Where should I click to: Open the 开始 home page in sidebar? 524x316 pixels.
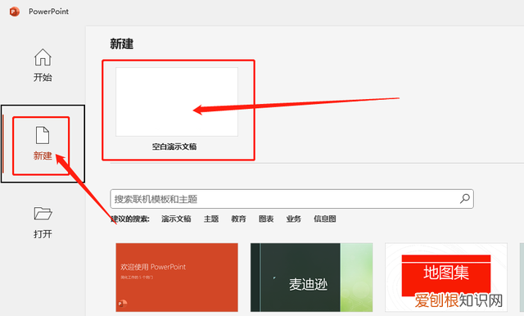[43, 65]
